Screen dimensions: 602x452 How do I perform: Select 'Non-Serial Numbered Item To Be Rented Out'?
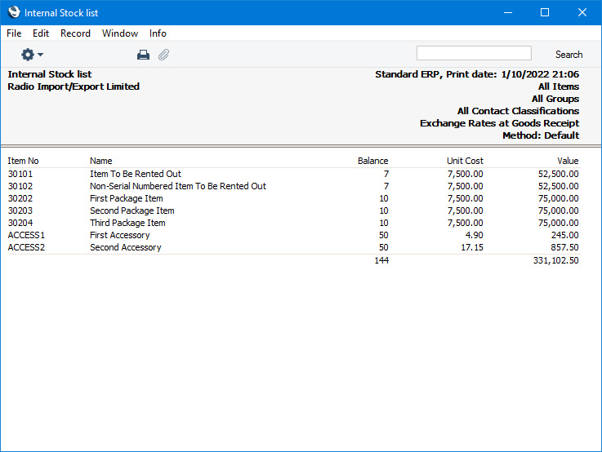point(178,186)
